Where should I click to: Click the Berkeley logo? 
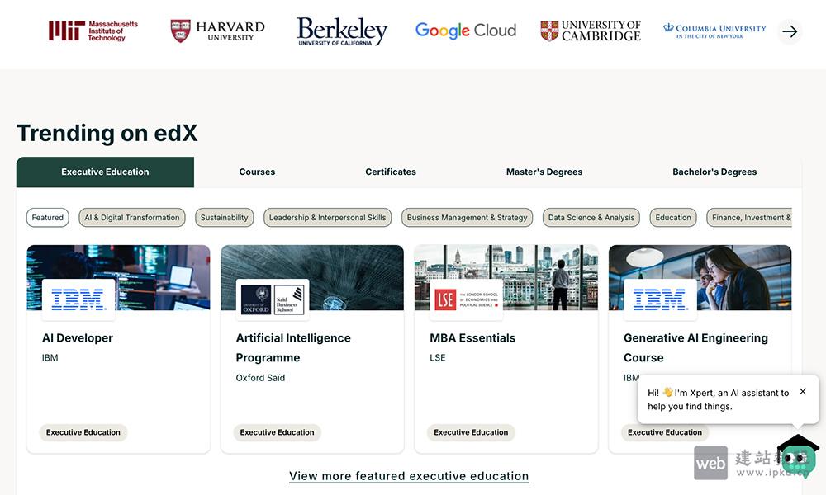click(x=341, y=31)
